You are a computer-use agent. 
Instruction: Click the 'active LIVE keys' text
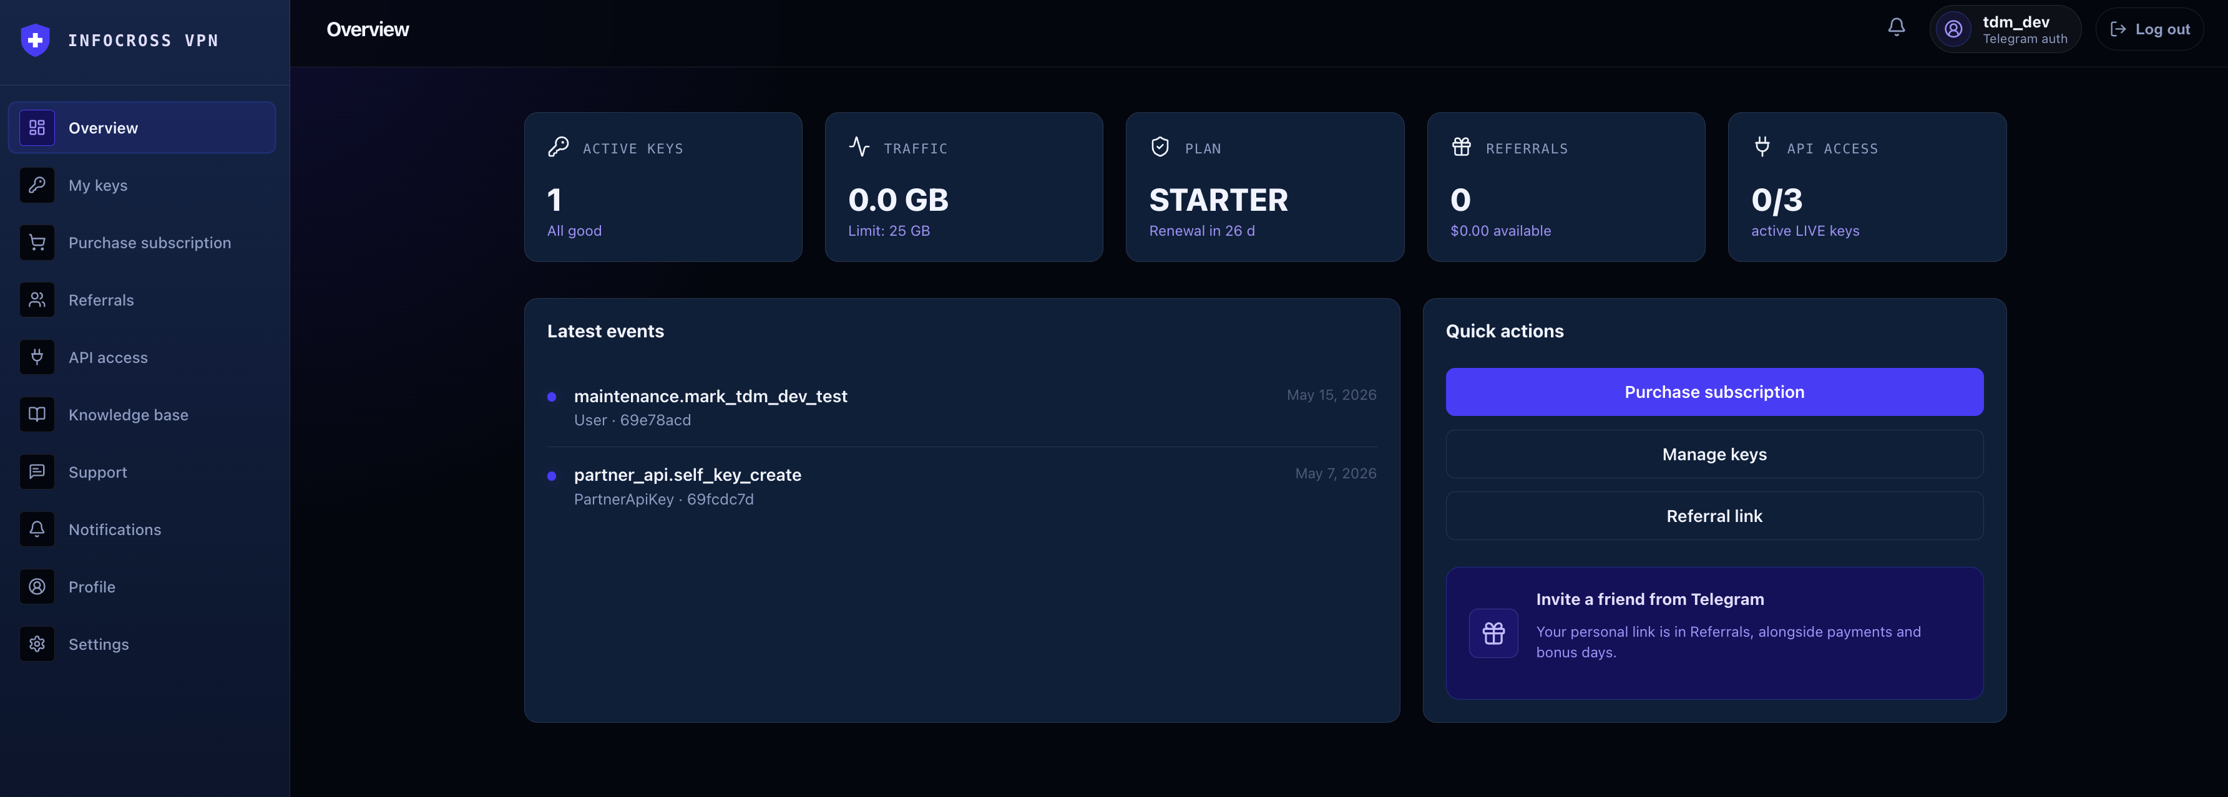pyautogui.click(x=1805, y=231)
